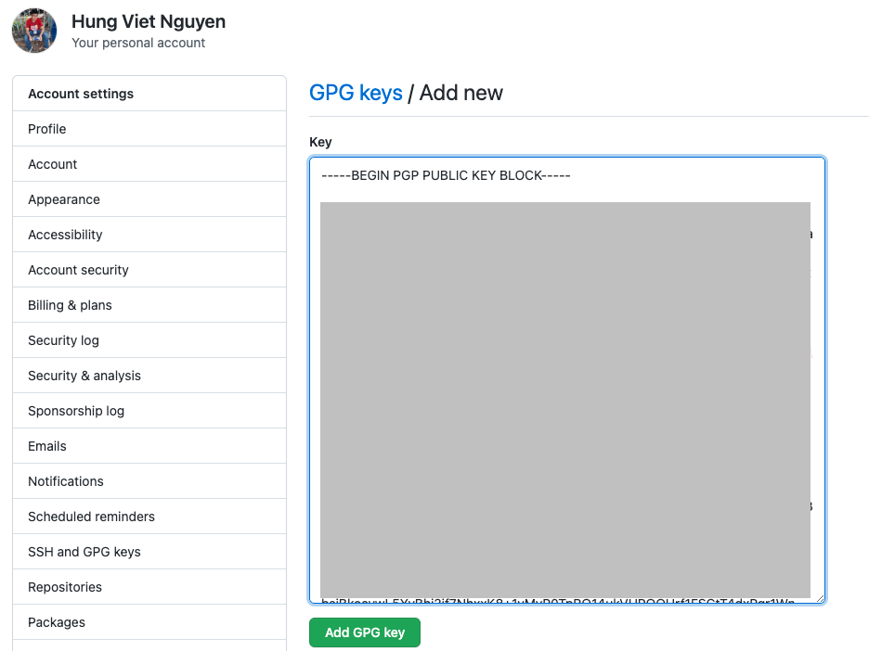Open Accessibility settings
This screenshot has height=651, width=869.
(65, 234)
